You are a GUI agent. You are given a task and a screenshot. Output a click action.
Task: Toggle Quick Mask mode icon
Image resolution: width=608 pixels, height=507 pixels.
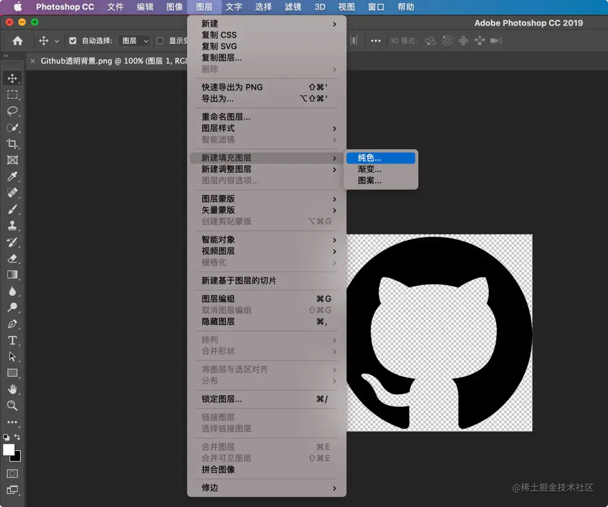click(13, 474)
